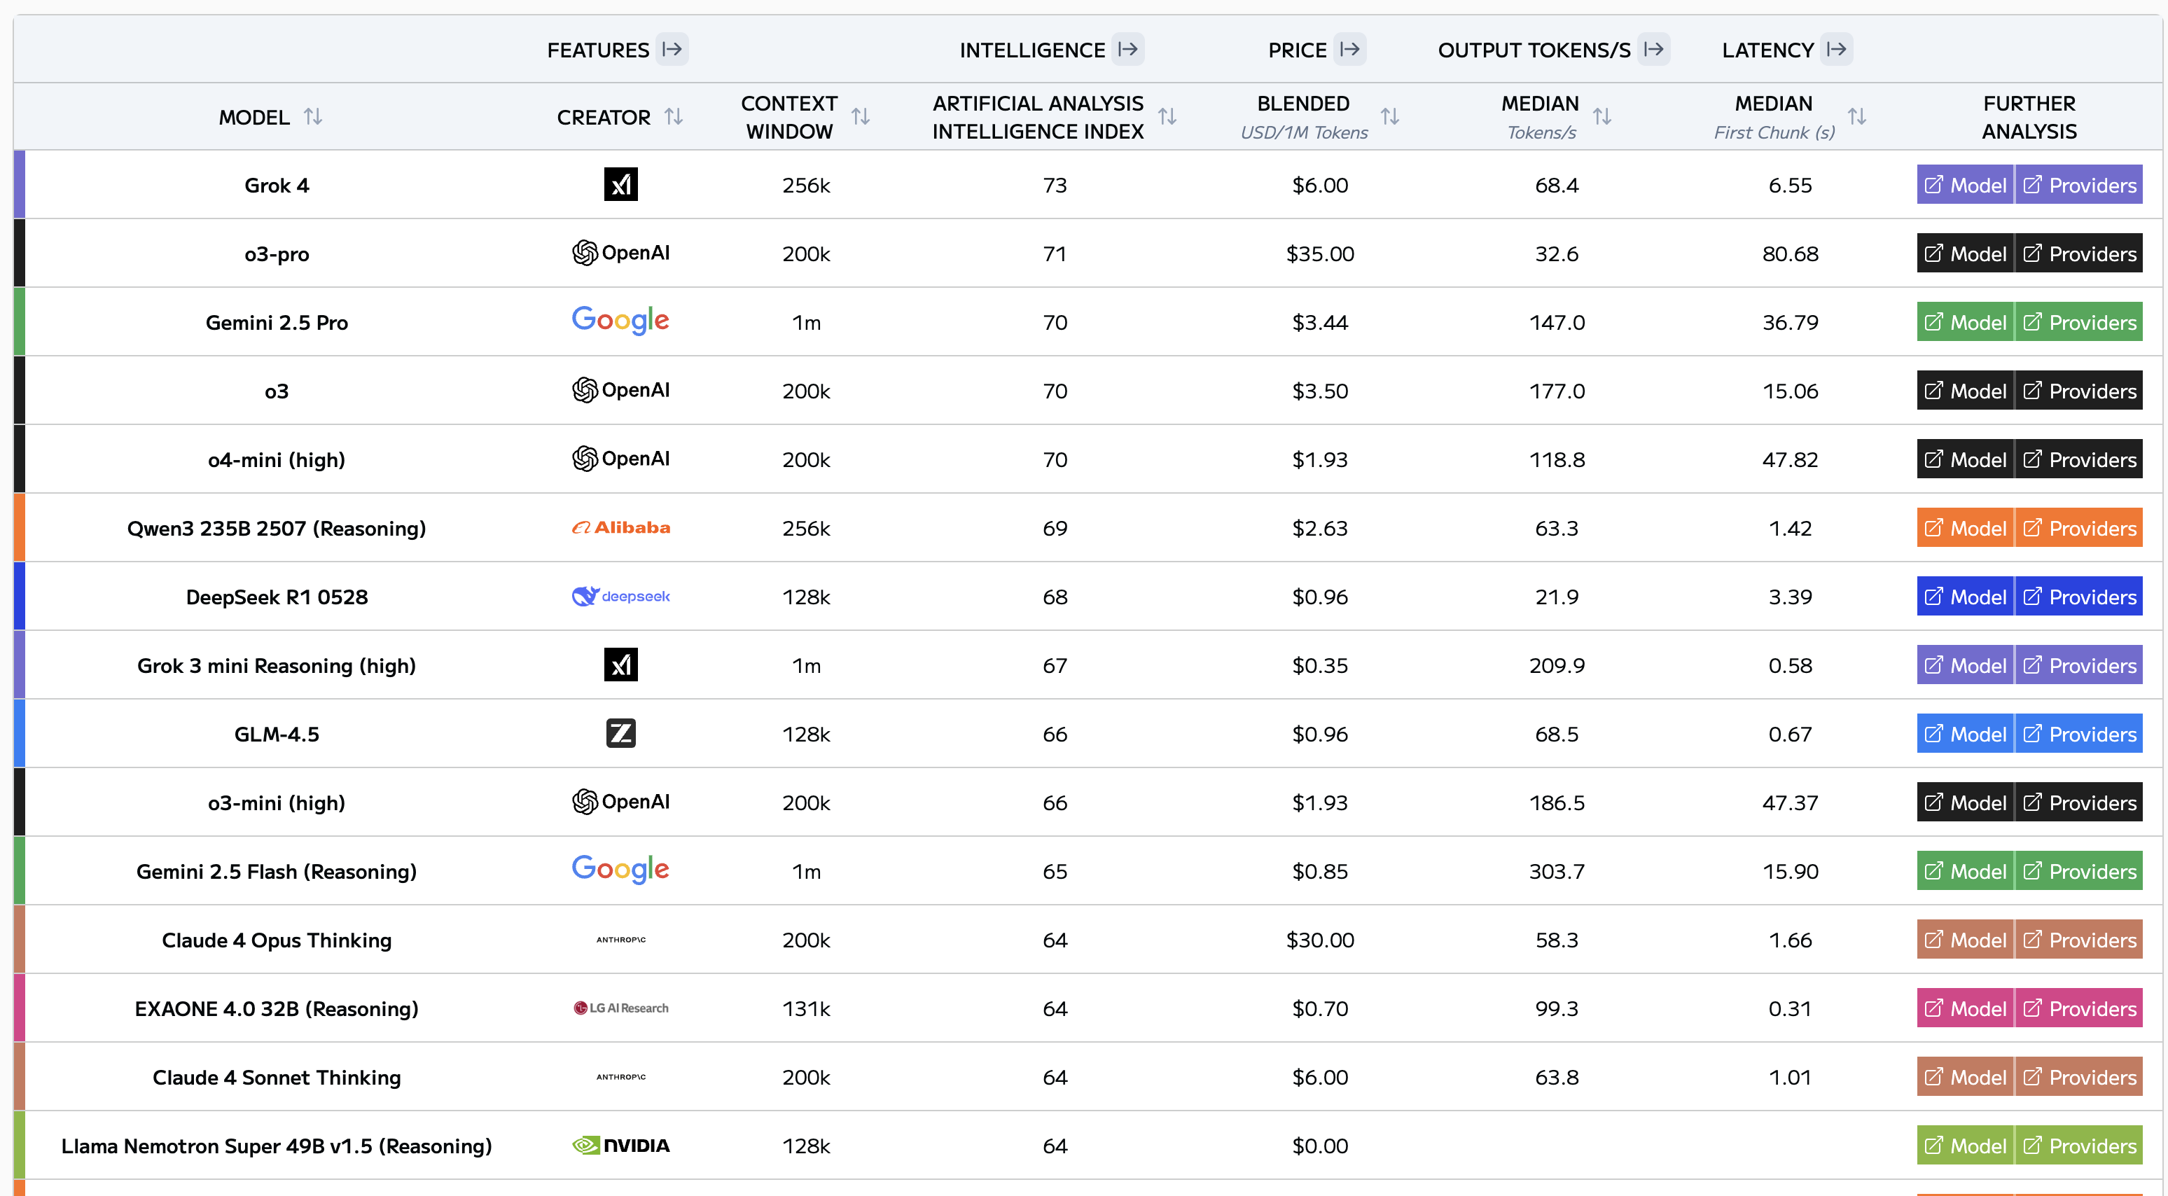Open Providers for DeepSeek R1 0528
Viewport: 2168px width, 1196px height.
(2079, 596)
